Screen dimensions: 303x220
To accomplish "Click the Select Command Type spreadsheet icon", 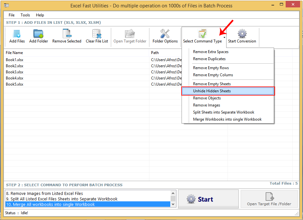I will 203,33.
